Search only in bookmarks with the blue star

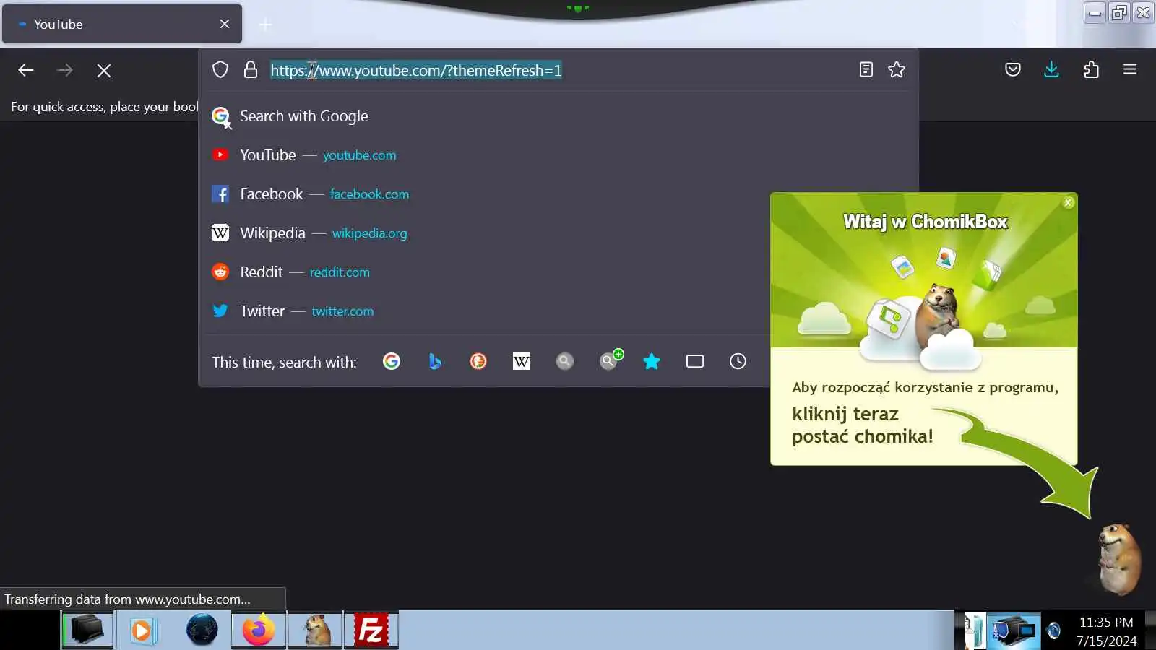click(x=652, y=361)
